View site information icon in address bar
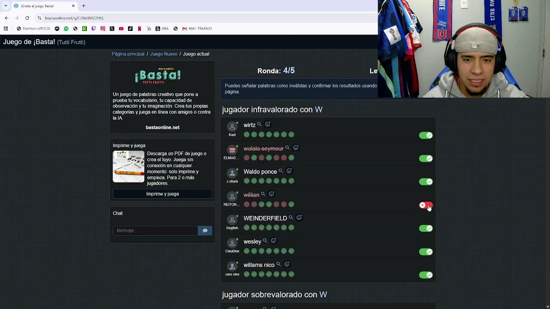The width and height of the screenshot is (550, 309). (39, 18)
